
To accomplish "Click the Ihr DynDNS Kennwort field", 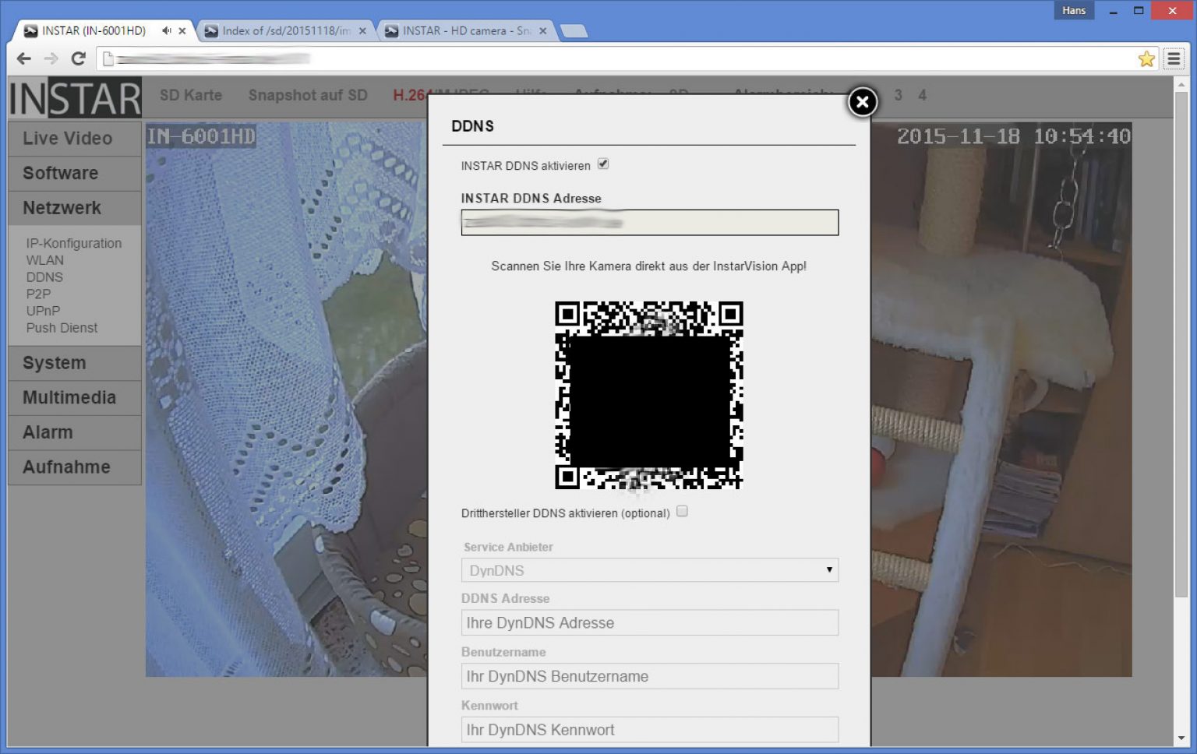I will point(649,730).
